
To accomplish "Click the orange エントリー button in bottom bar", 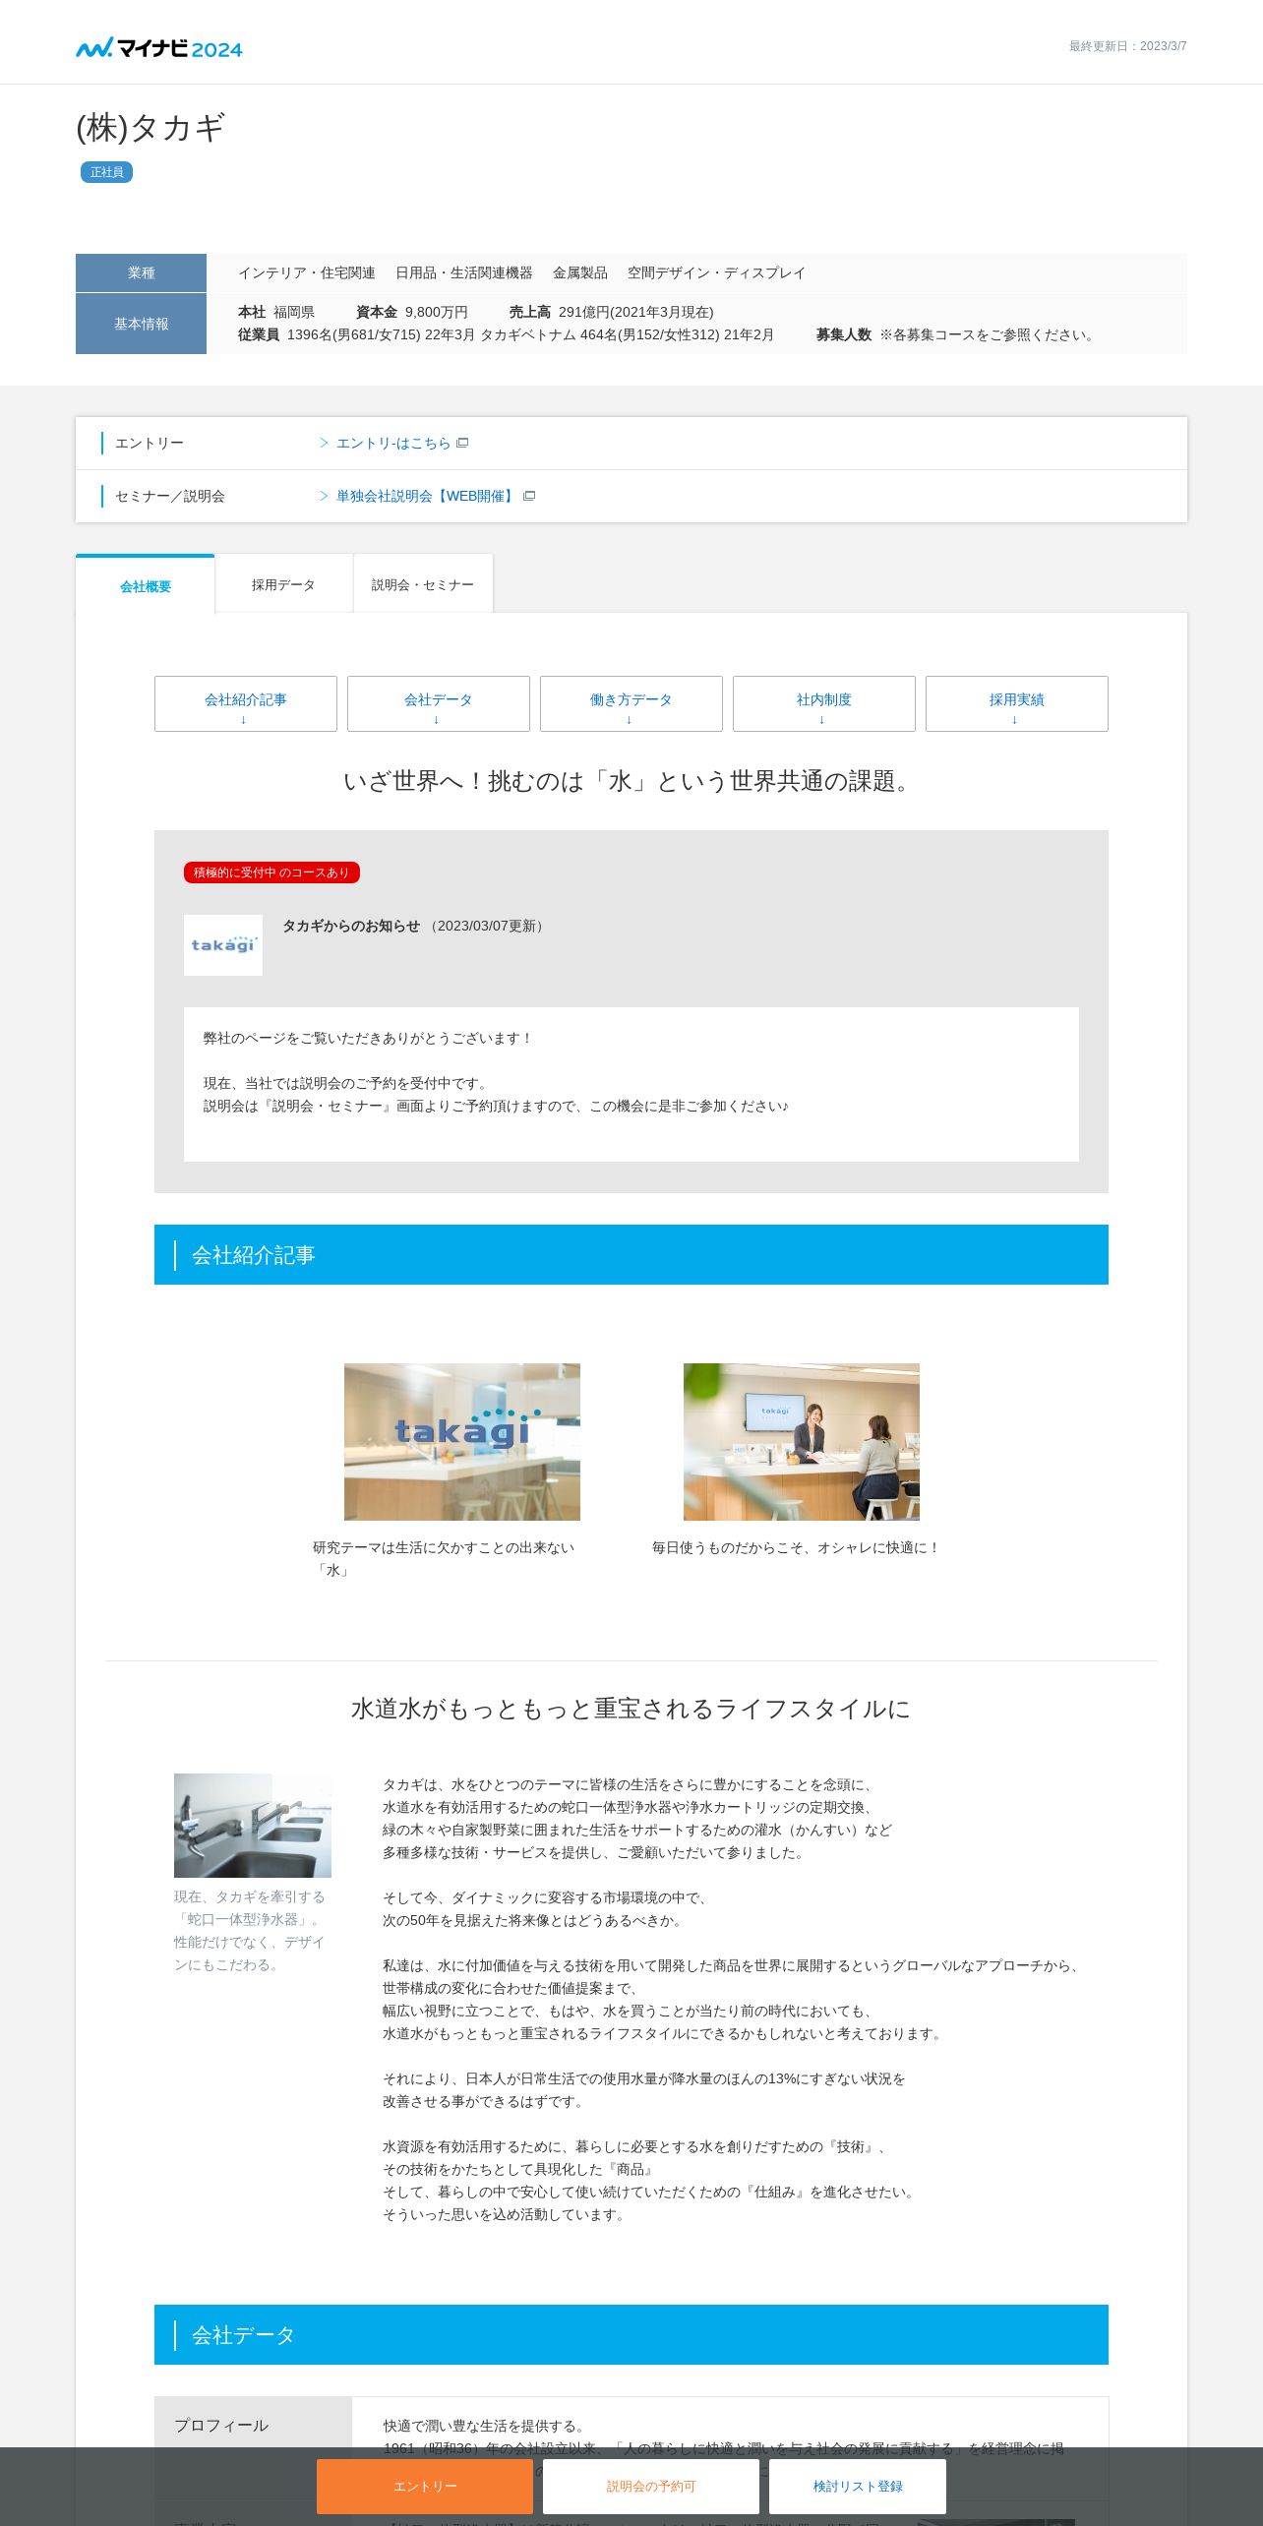I will 425,2487.
